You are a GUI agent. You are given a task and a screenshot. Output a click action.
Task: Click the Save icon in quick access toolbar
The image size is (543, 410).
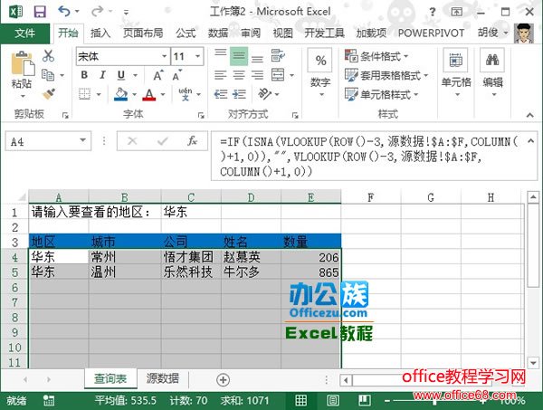pos(40,12)
